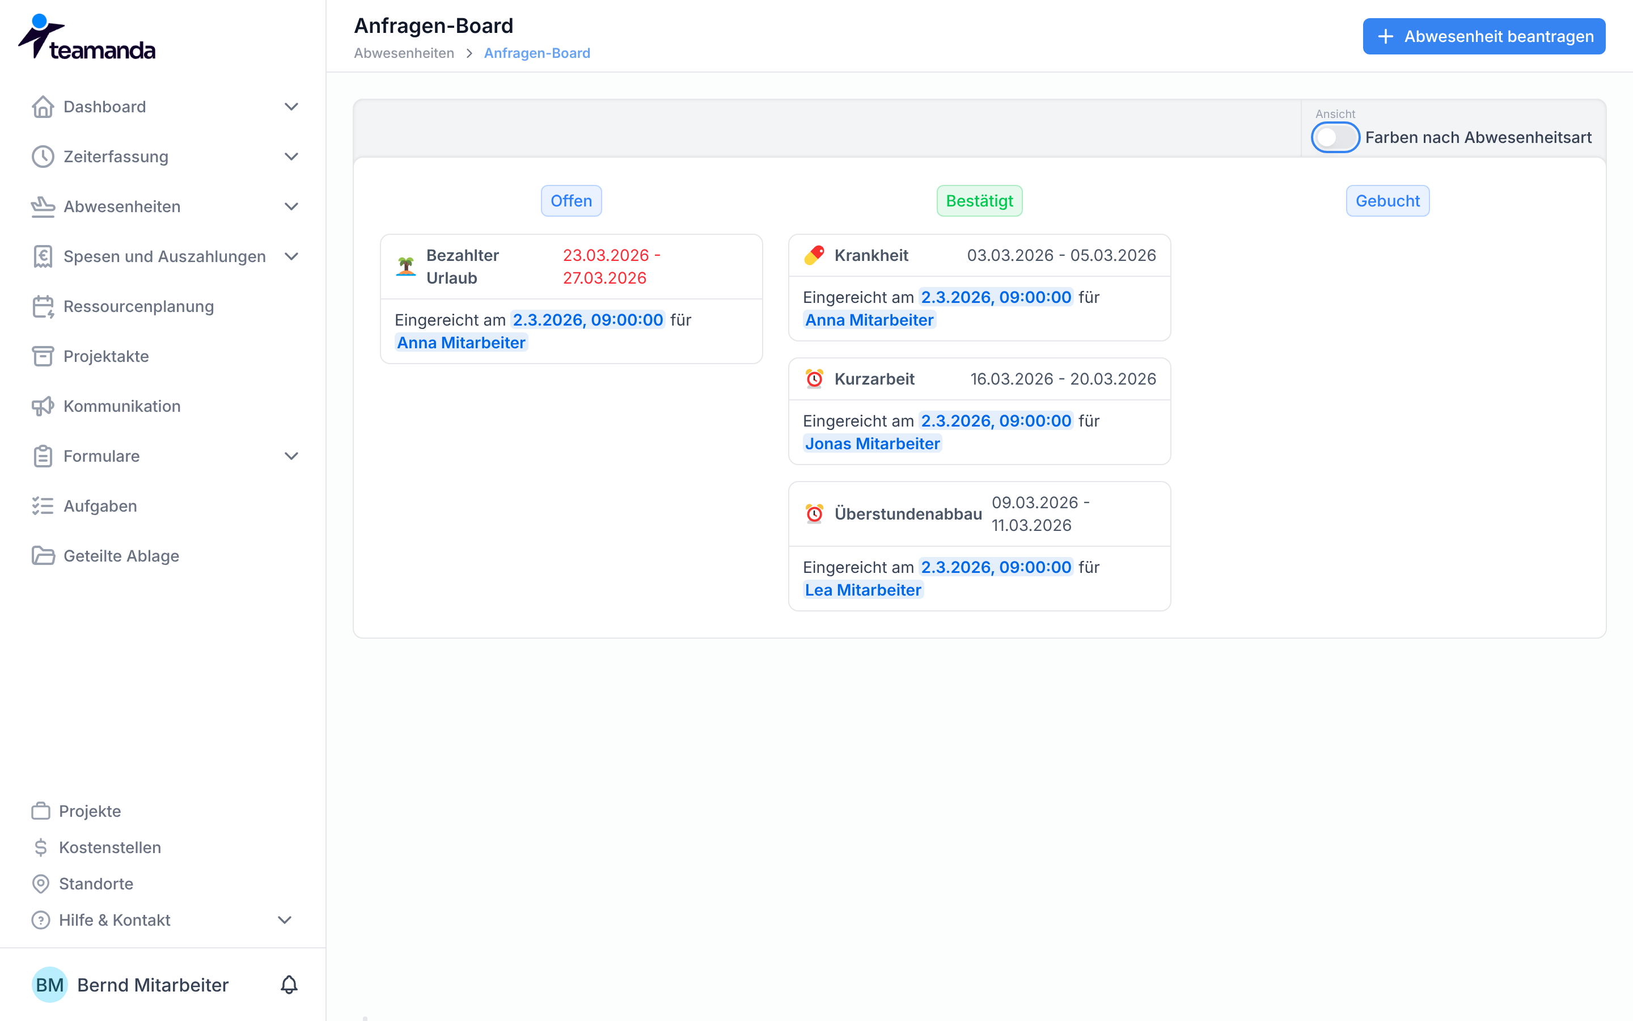The height and width of the screenshot is (1021, 1633).
Task: Click the Zeiterfassung clock icon
Action: (x=43, y=157)
